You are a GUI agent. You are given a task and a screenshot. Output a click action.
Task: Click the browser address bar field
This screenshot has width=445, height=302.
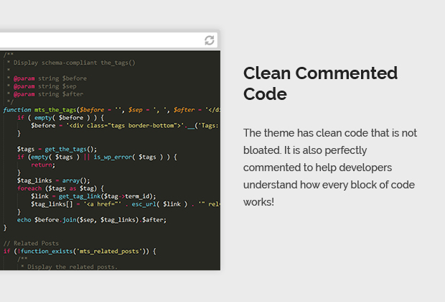[100, 40]
